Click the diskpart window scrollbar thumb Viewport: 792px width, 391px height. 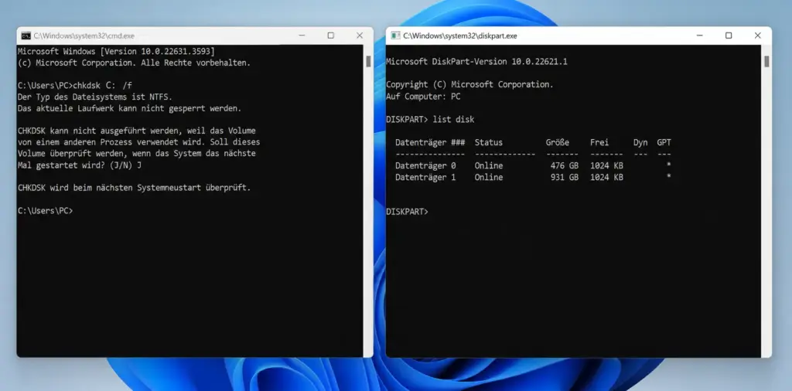(766, 61)
